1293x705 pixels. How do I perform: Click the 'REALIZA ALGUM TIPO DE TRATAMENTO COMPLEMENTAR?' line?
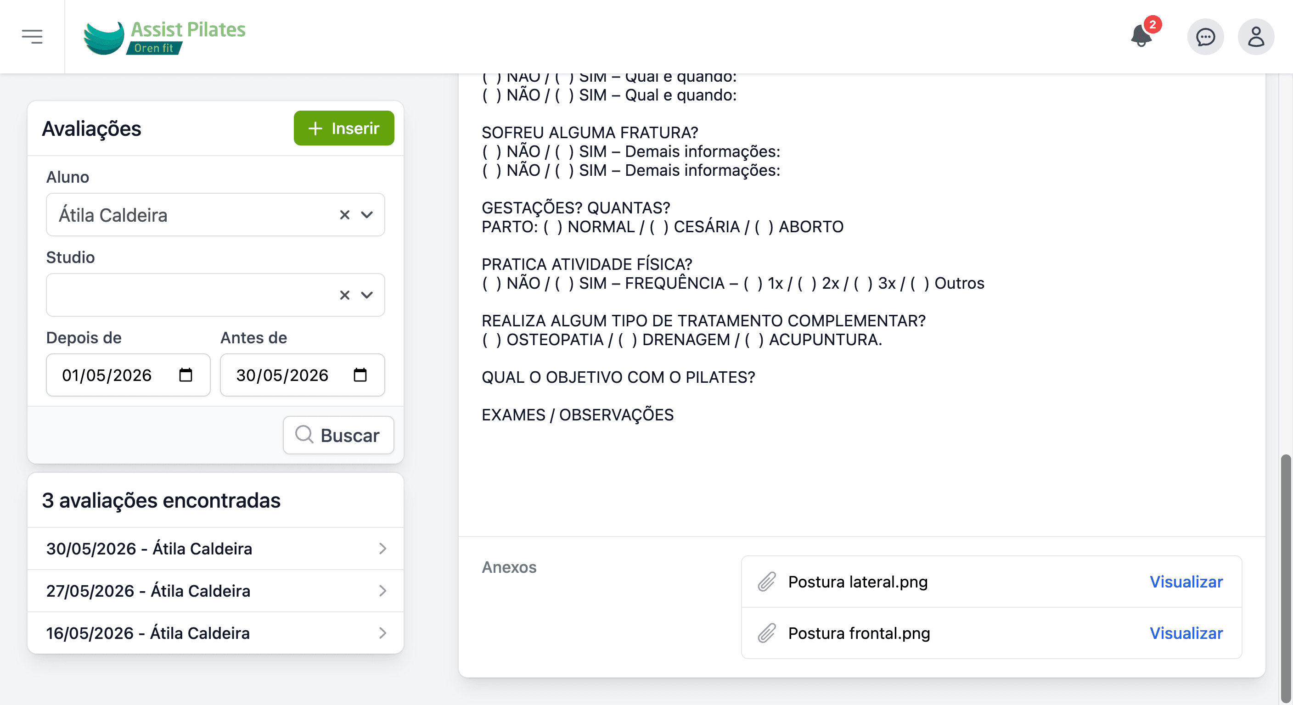coord(704,321)
